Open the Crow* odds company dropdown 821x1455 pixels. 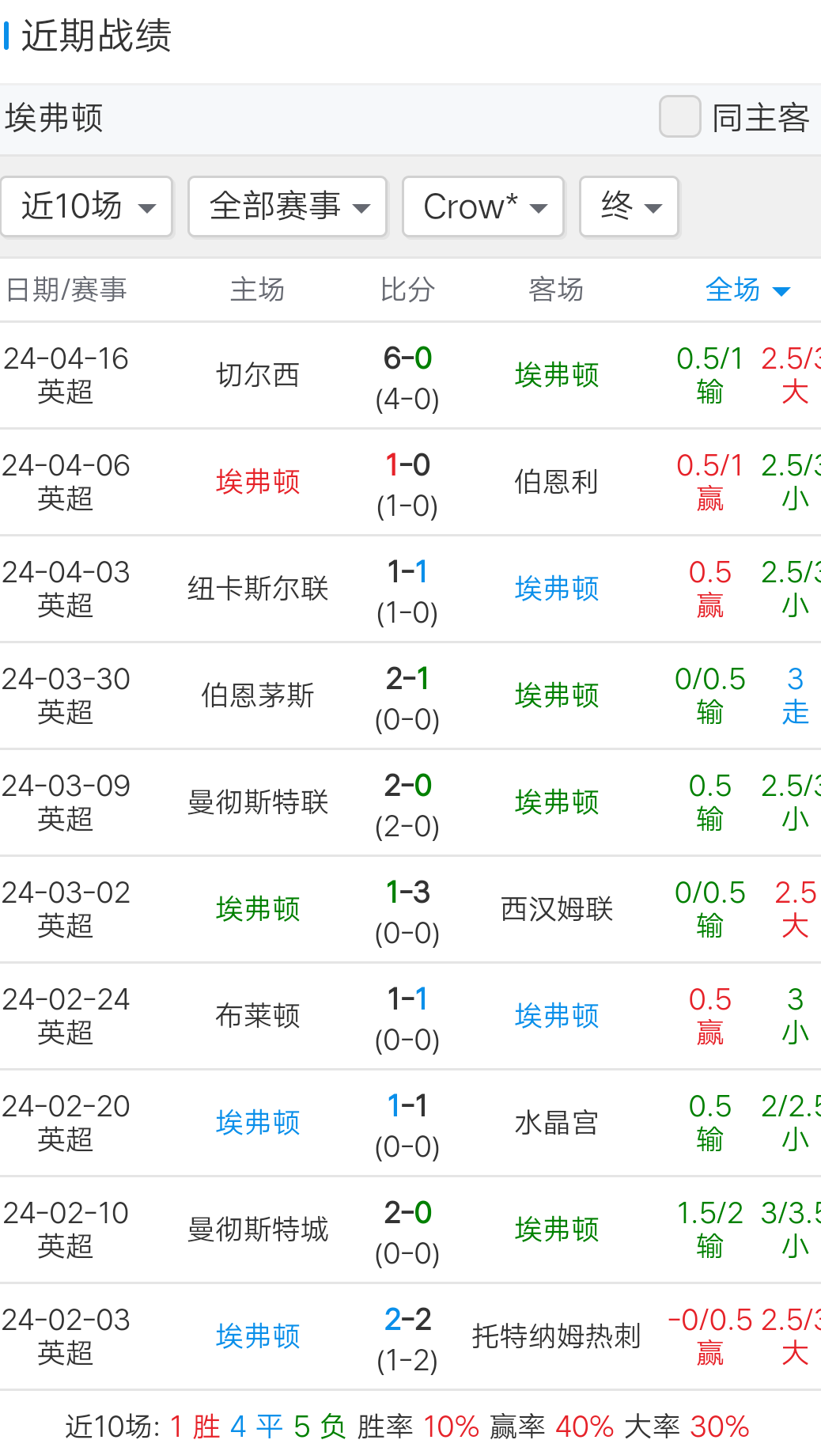(483, 207)
